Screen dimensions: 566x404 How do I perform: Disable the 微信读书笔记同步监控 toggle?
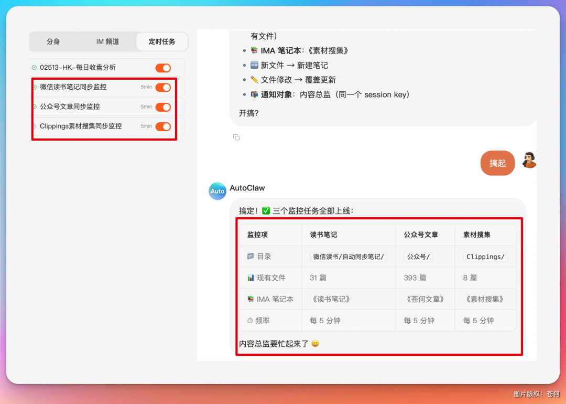pyautogui.click(x=164, y=87)
